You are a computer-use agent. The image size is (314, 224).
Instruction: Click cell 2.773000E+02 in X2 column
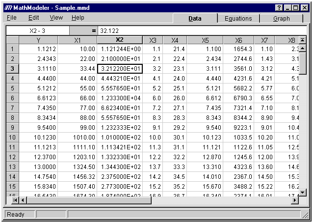click(x=120, y=187)
